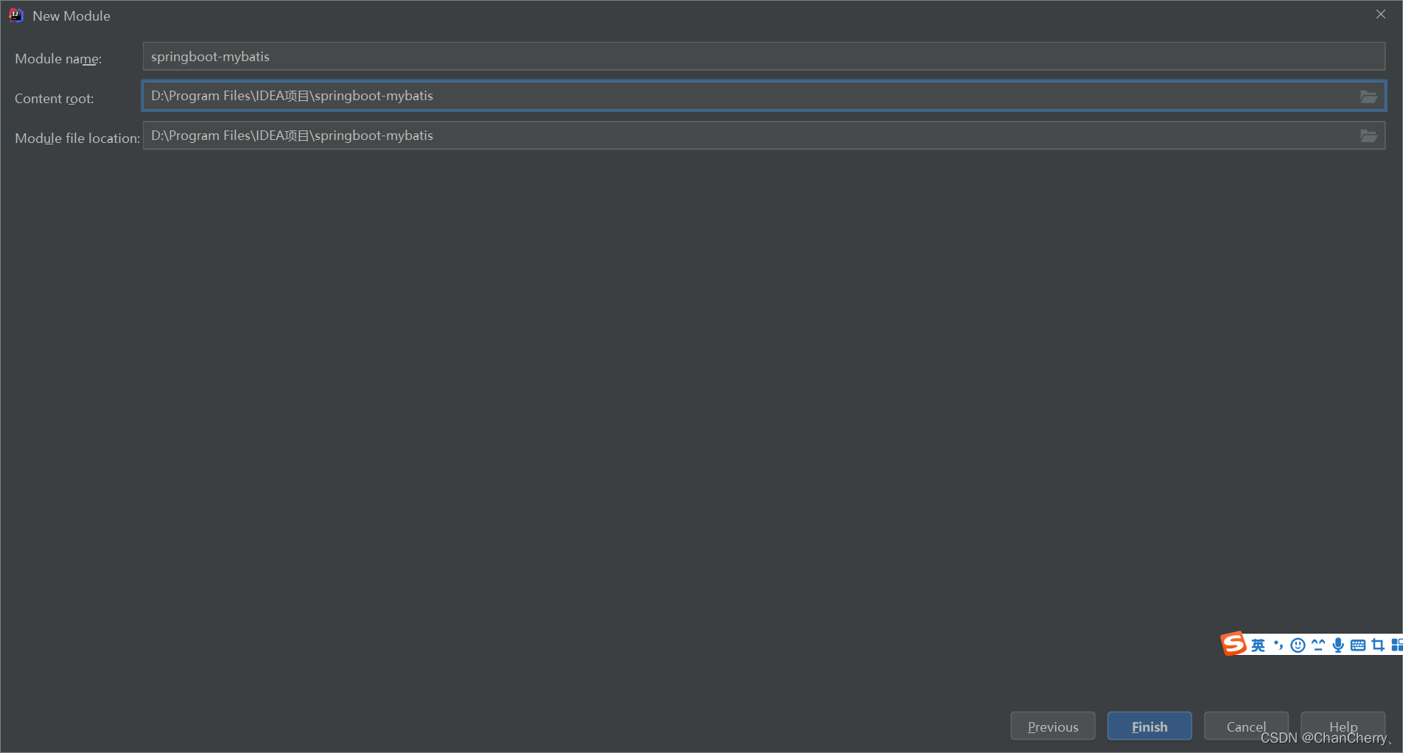Open the soft keyboard in Sogou bar
This screenshot has height=753, width=1403.
(1358, 645)
